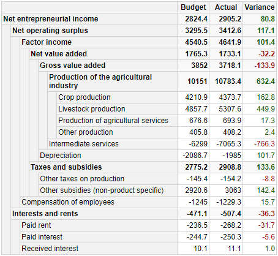
Task: Select the Crop production row
Action: click(x=167, y=97)
